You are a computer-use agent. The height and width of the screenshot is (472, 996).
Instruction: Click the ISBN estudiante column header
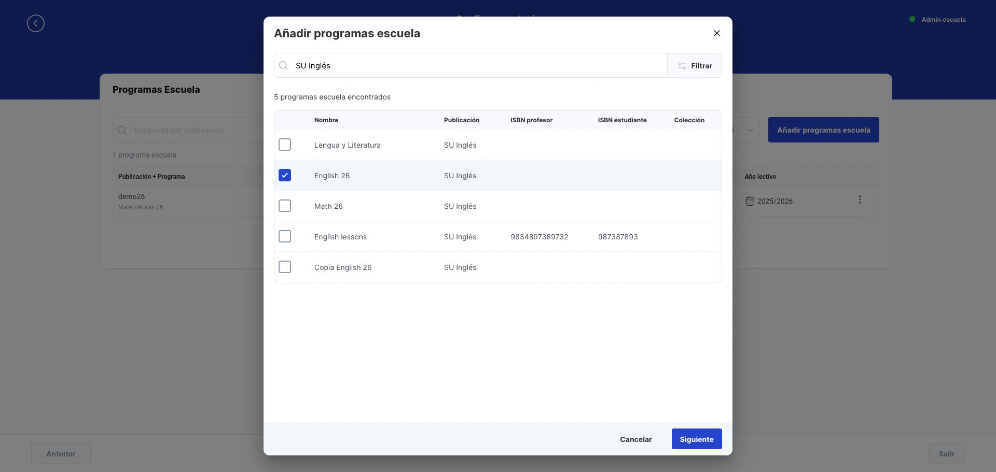pos(622,120)
